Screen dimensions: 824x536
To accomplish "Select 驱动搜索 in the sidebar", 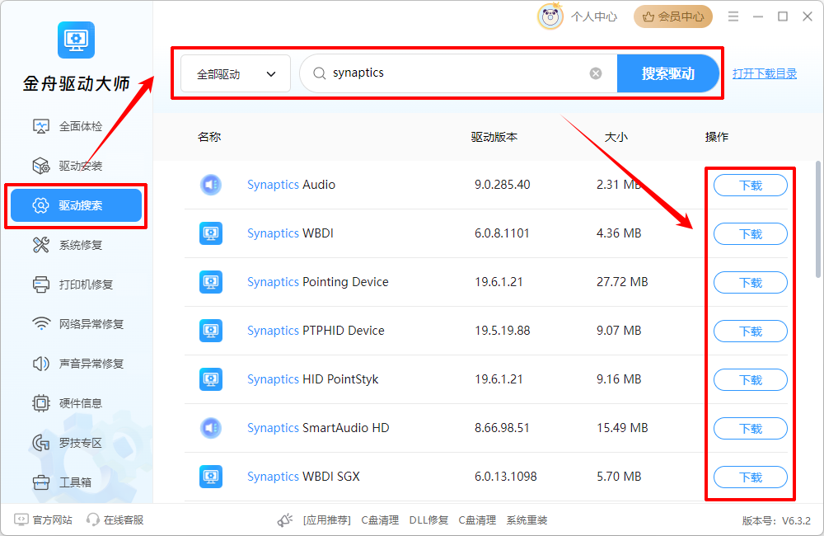I will pos(76,205).
